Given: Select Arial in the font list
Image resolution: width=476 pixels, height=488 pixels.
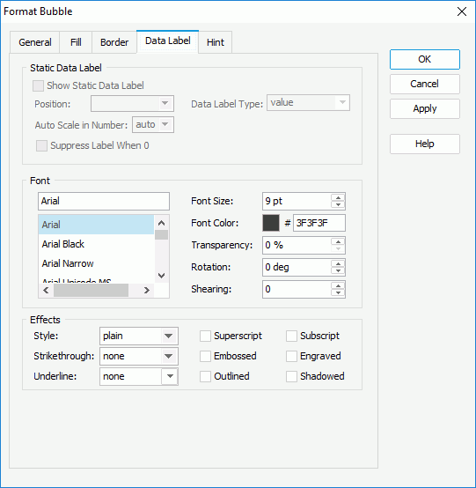Looking at the screenshot, I should point(96,225).
